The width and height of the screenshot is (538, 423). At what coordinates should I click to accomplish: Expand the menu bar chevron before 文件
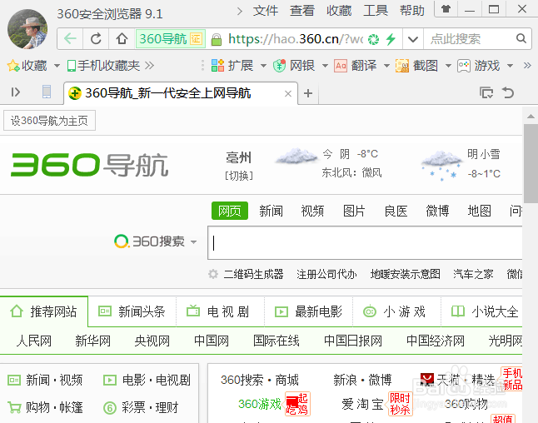click(240, 12)
